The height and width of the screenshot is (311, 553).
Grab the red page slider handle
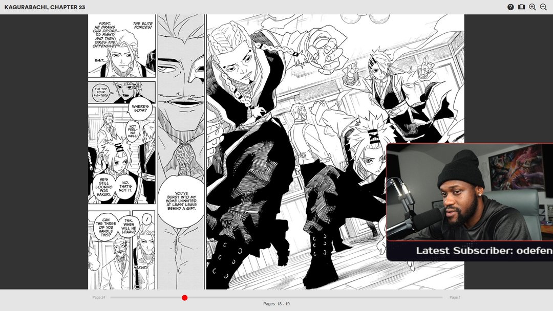tap(185, 298)
